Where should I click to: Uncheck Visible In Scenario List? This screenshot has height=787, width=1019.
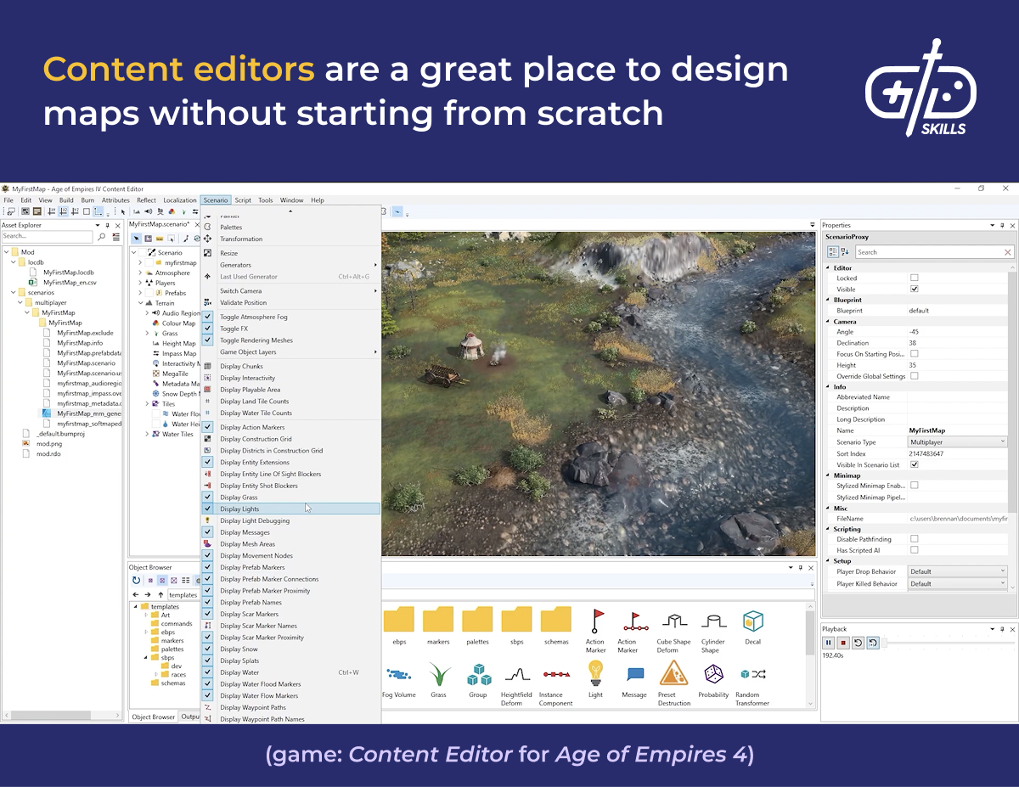coord(915,464)
